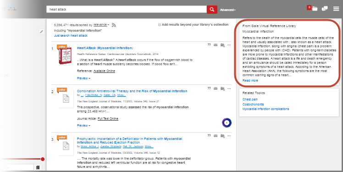
Task: Click the book cover thumbnail of result 1
Action: point(65,55)
